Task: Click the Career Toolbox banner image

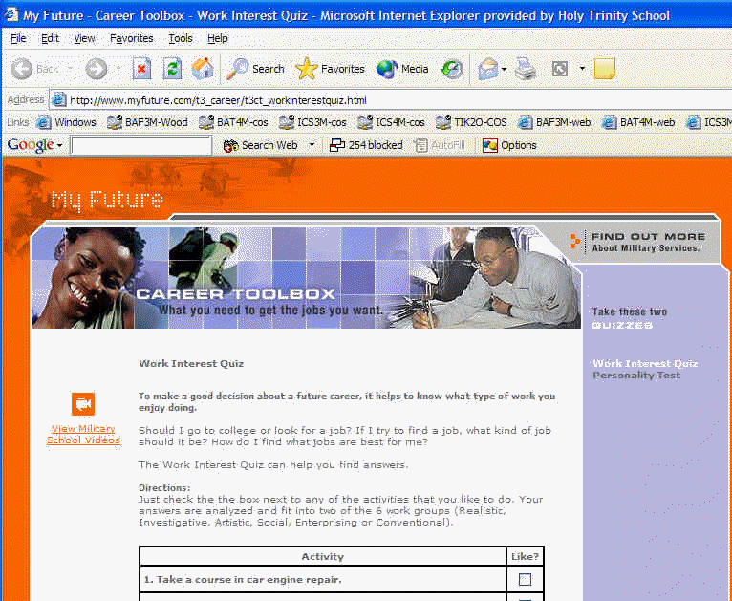Action: 306,278
